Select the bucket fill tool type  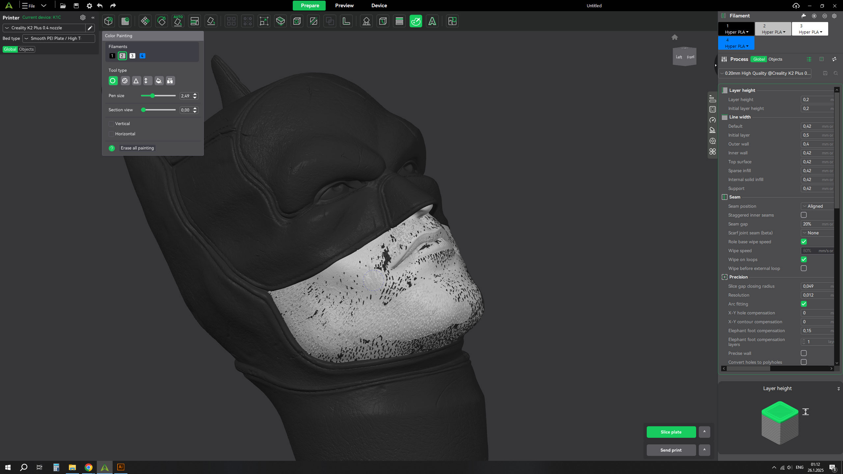159,81
